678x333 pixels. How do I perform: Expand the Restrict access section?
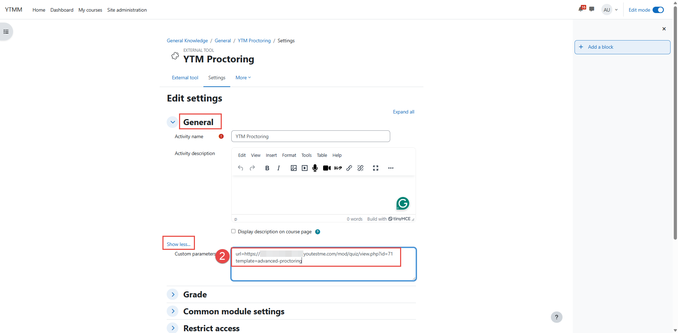pos(173,328)
